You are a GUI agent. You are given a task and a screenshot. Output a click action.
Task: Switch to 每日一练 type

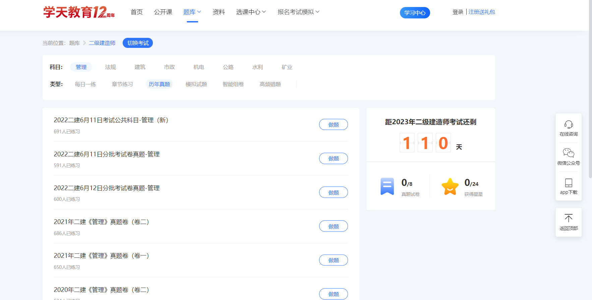click(x=85, y=84)
